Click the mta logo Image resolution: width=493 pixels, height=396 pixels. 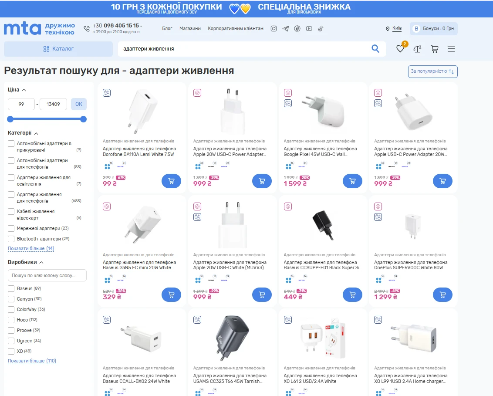click(22, 28)
